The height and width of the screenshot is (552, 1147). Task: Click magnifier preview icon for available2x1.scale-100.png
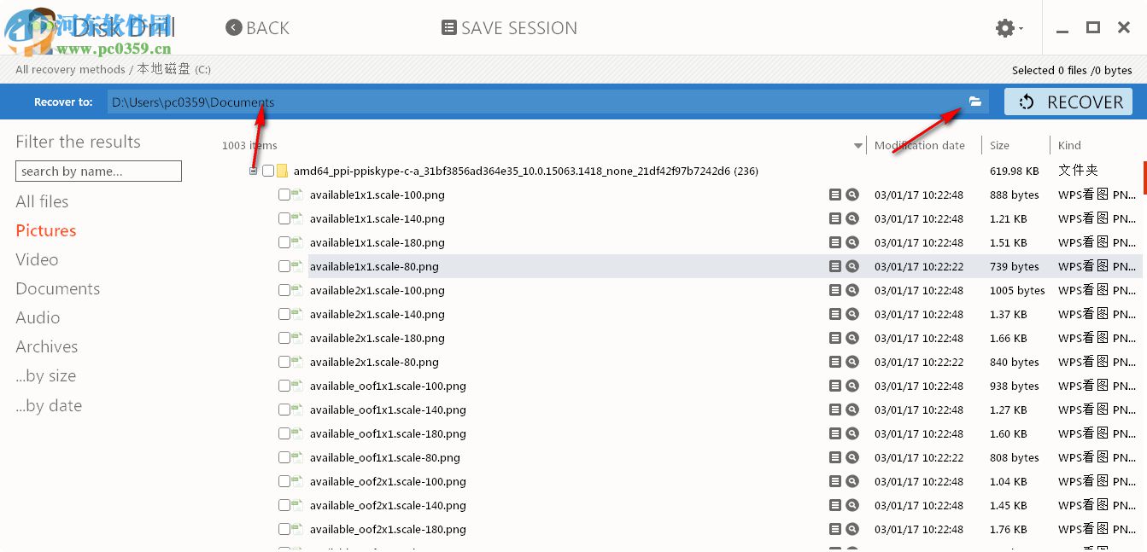pos(851,290)
